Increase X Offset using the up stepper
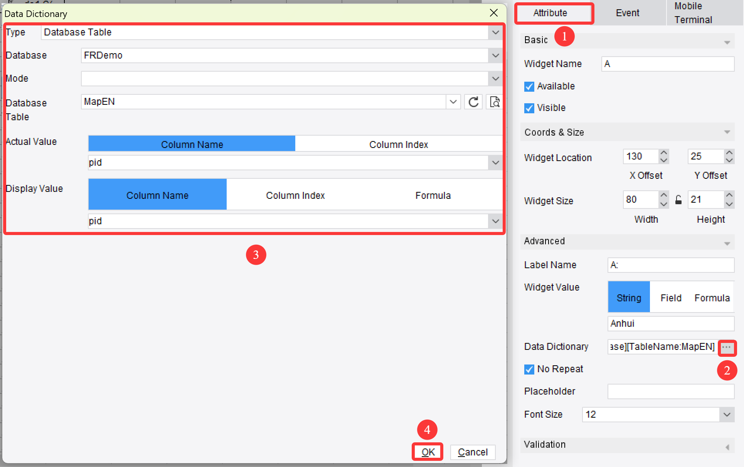Viewport: 744px width, 467px height. pos(663,153)
